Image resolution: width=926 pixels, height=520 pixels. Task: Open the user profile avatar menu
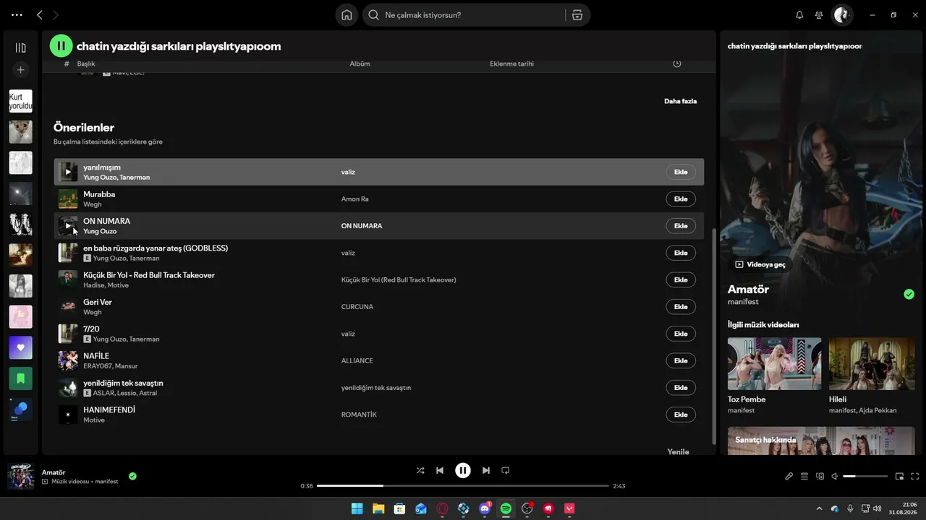[x=842, y=14]
